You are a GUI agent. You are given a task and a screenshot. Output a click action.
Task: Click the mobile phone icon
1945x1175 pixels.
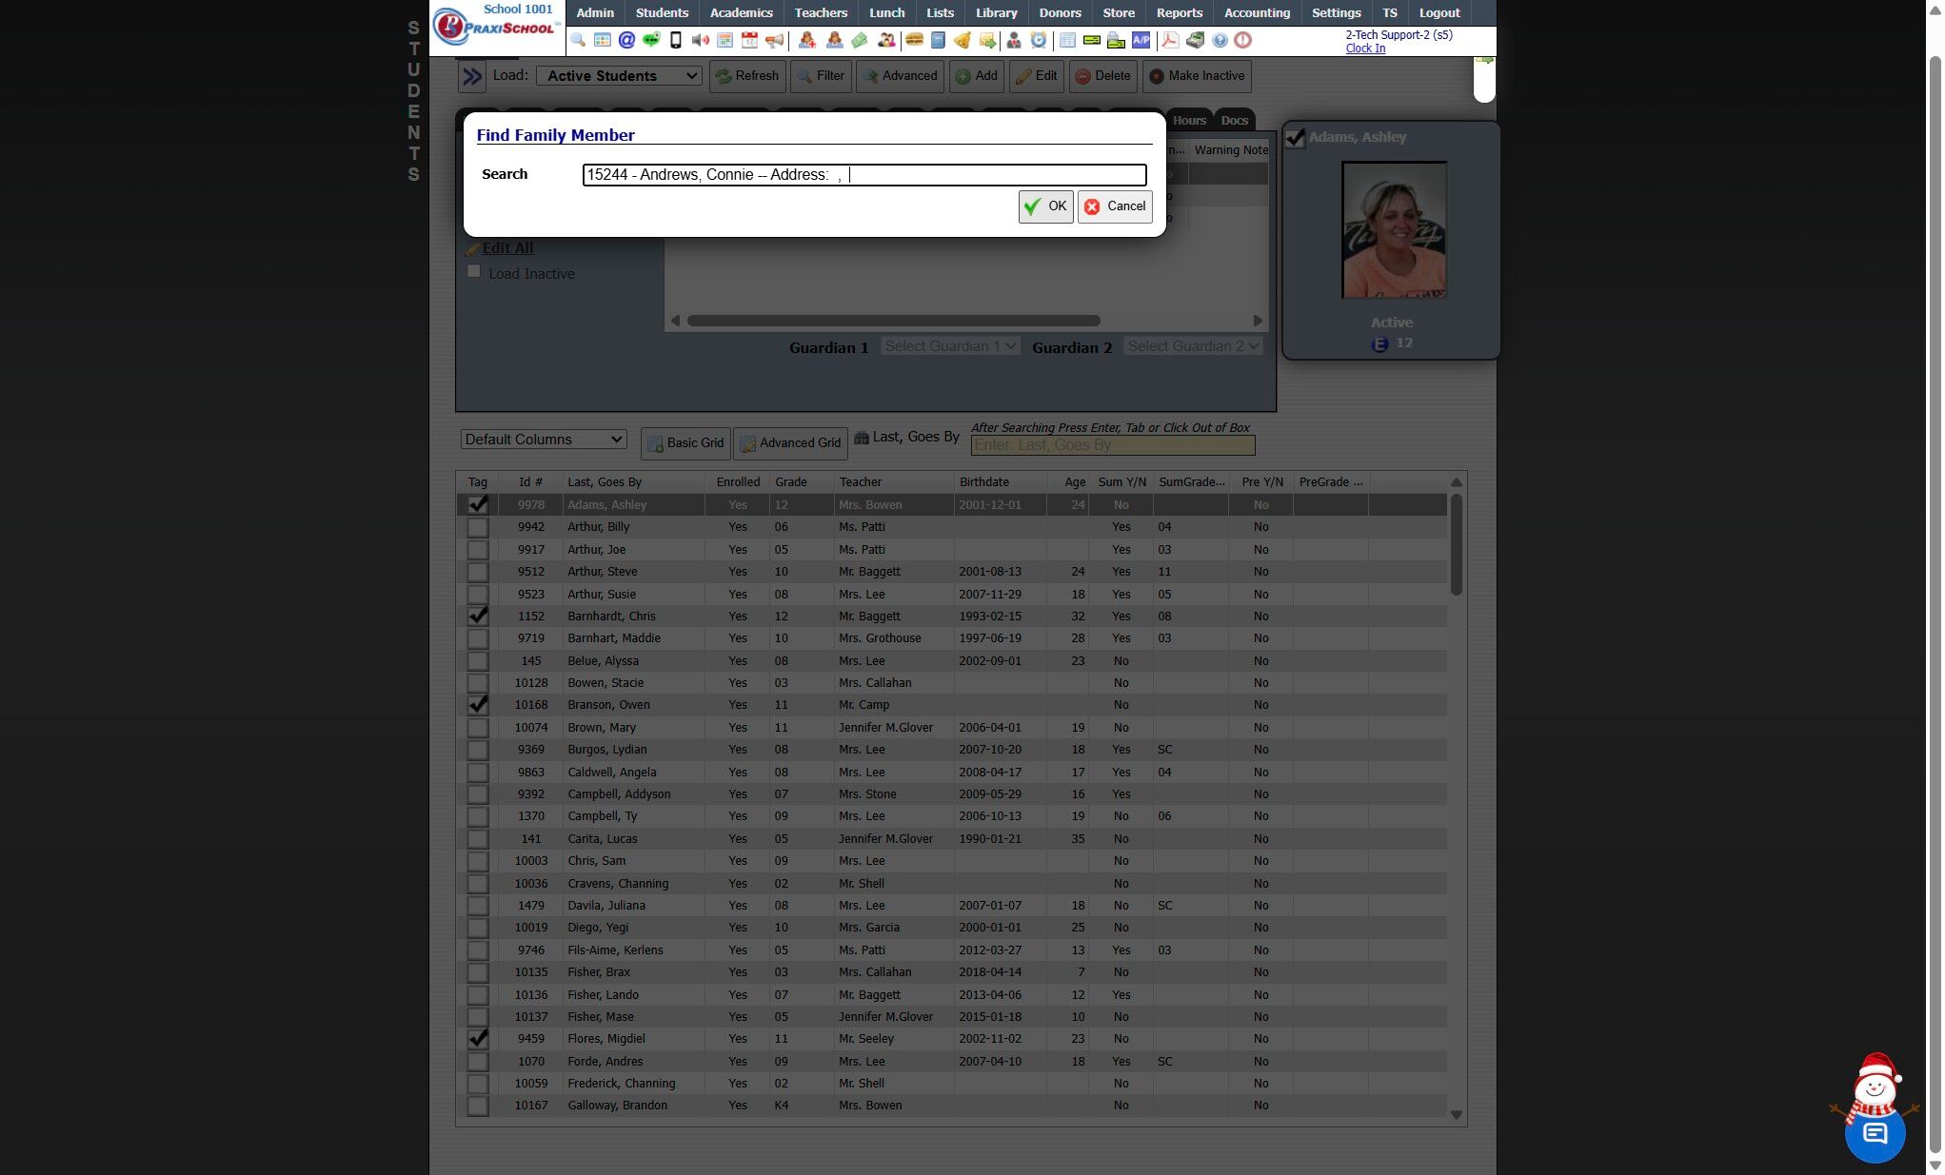[676, 40]
